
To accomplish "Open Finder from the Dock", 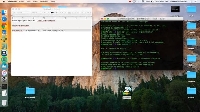I will coord(4,12).
